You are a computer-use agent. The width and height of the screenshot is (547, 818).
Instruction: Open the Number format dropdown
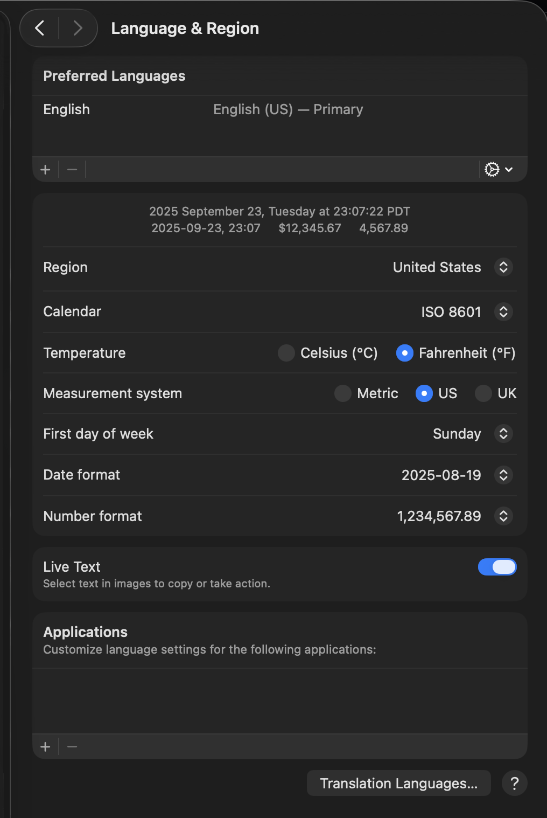pos(503,516)
